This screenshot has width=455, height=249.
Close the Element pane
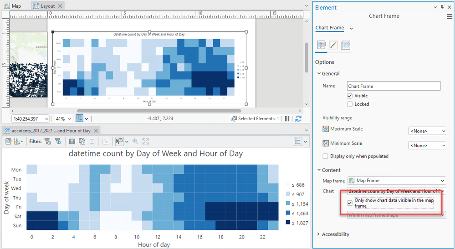pyautogui.click(x=450, y=7)
